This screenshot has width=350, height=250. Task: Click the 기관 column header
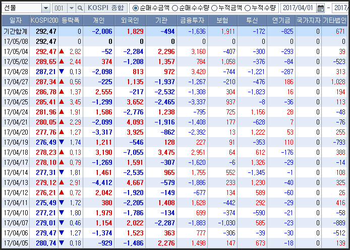(x=161, y=21)
